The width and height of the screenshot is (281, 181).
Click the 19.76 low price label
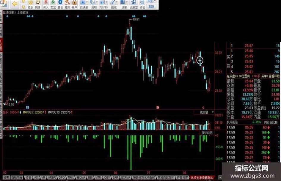[x=10, y=105]
